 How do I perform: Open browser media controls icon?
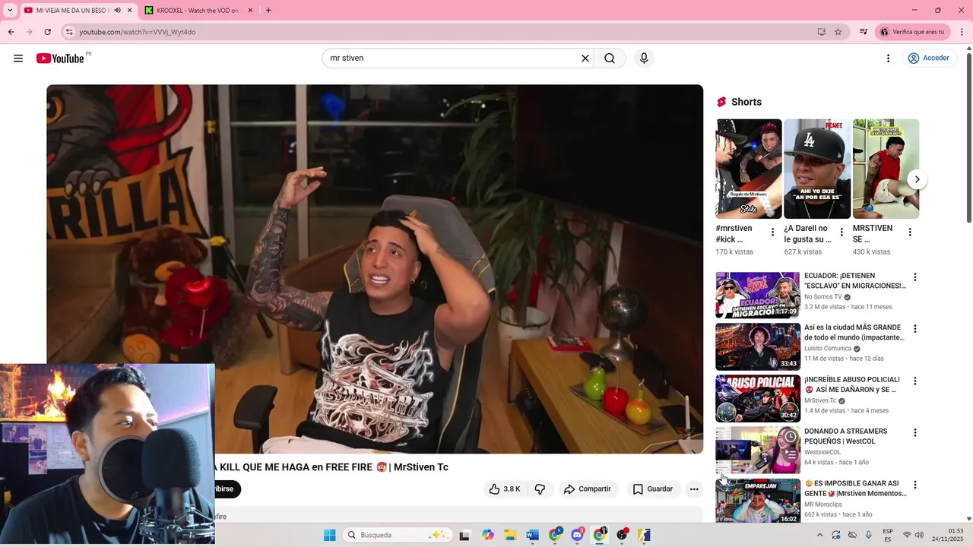(864, 32)
